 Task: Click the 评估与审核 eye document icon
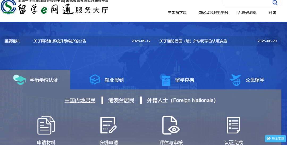171,125
